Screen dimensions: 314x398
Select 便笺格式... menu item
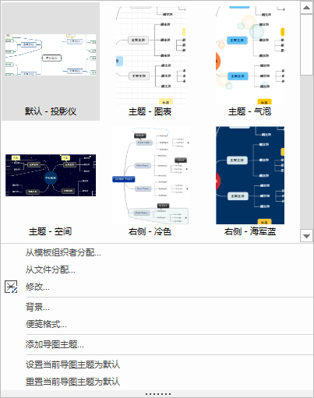coord(46,324)
